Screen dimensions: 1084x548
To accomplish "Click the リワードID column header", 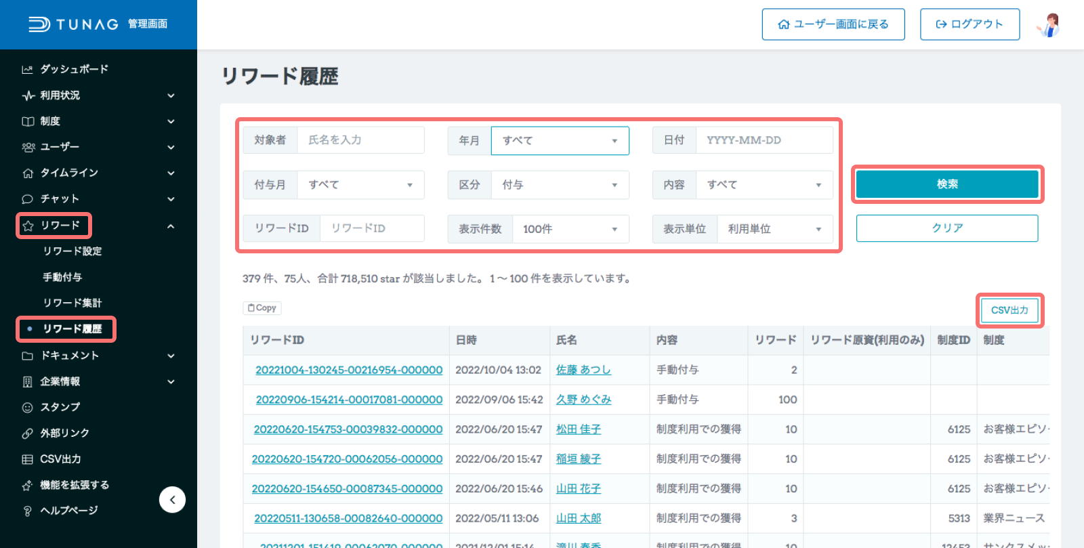I will pos(346,340).
